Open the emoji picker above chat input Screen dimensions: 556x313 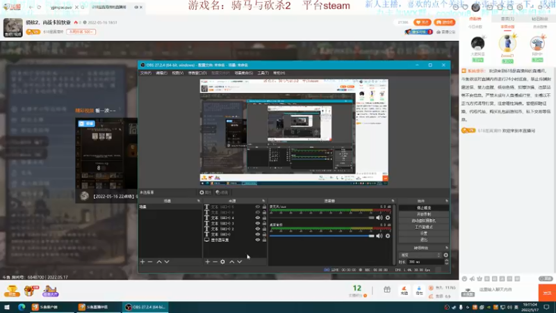point(464,279)
